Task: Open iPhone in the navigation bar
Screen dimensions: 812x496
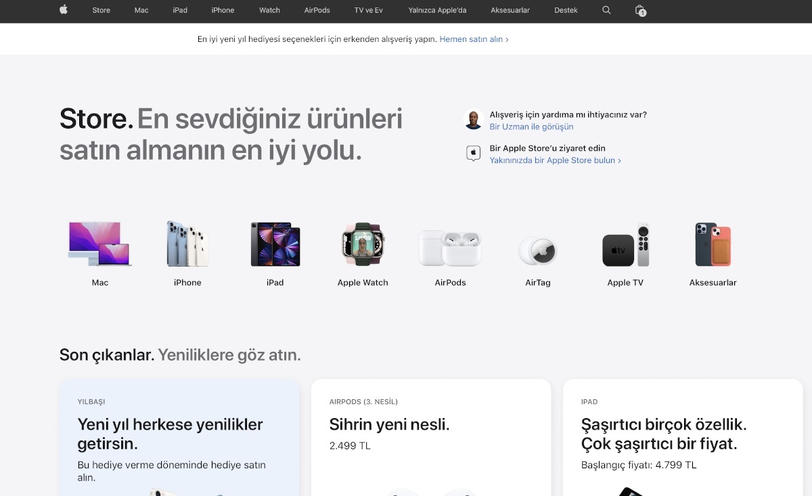Action: 223,10
